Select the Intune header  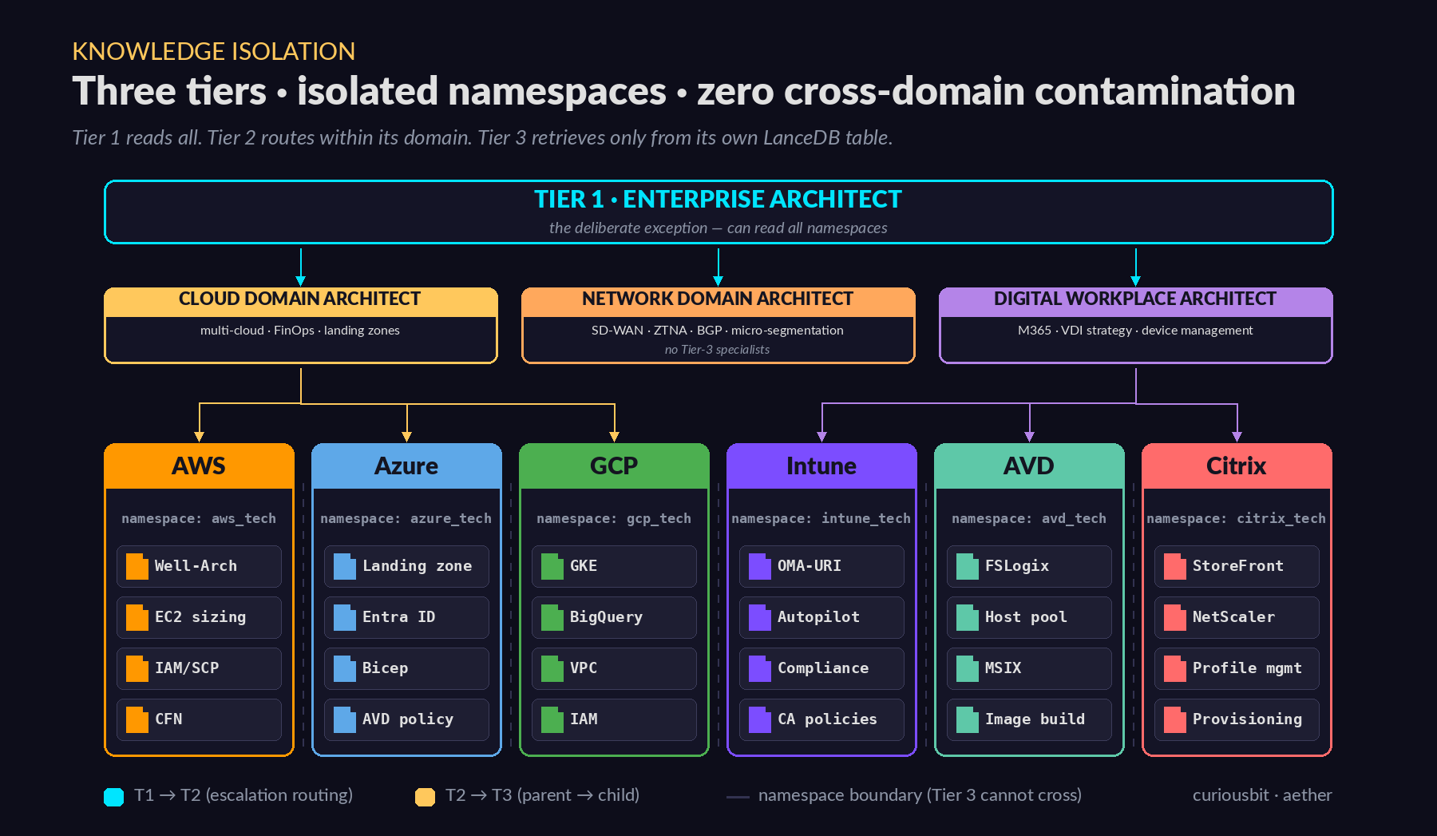coord(821,466)
